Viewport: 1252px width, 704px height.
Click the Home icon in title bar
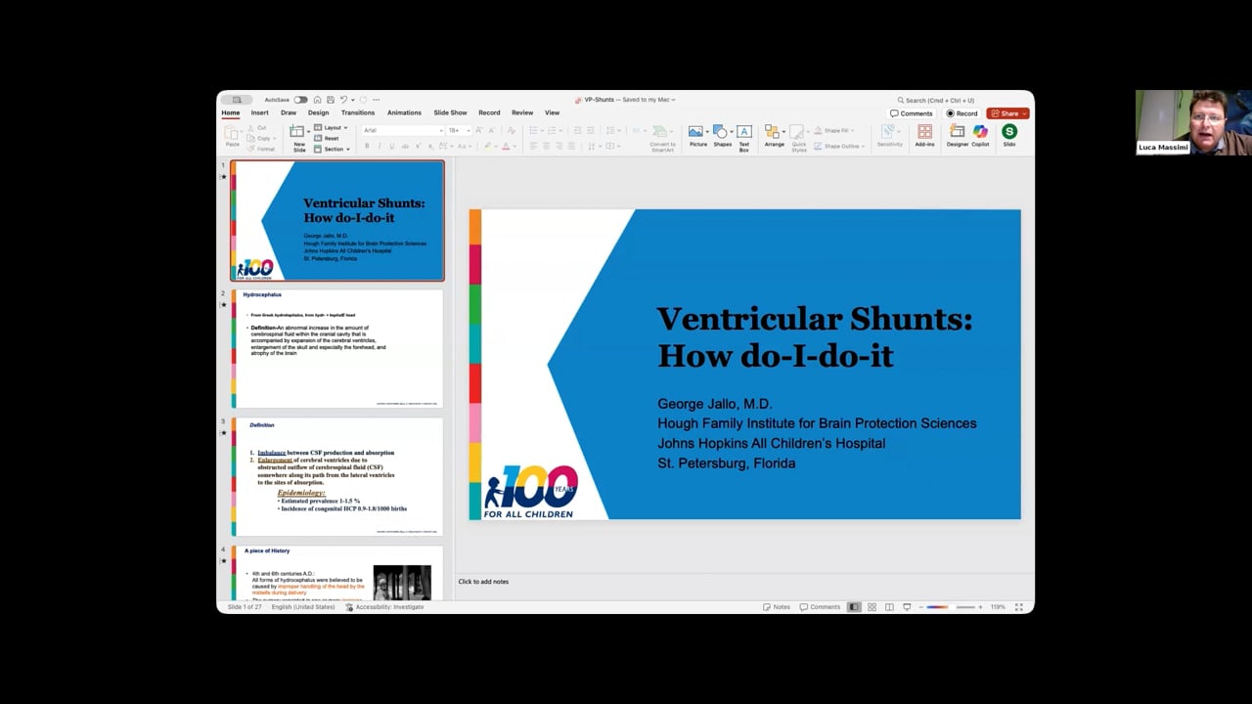pos(317,100)
